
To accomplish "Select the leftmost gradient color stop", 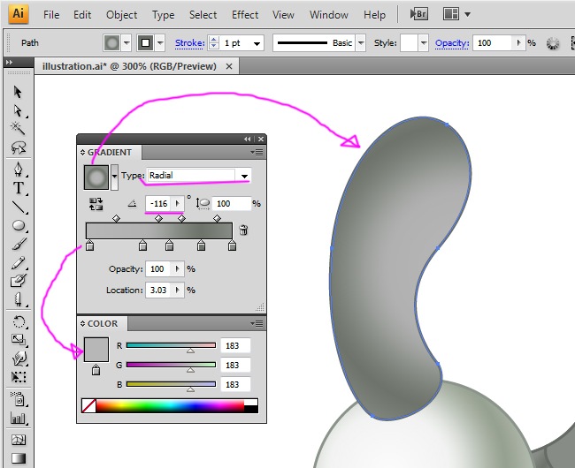I will click(89, 245).
